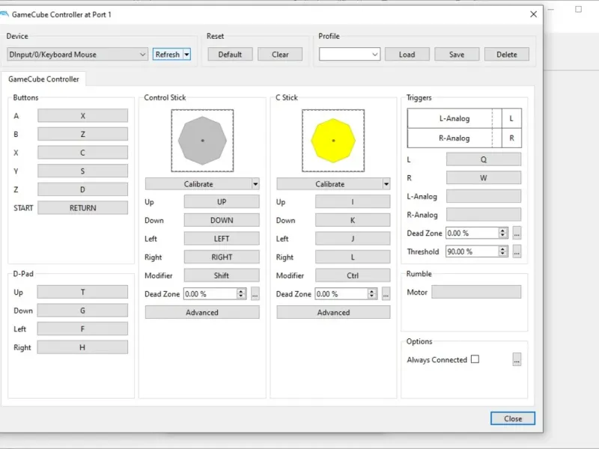Click the Refresh button
This screenshot has width=599, height=449.
(x=167, y=55)
